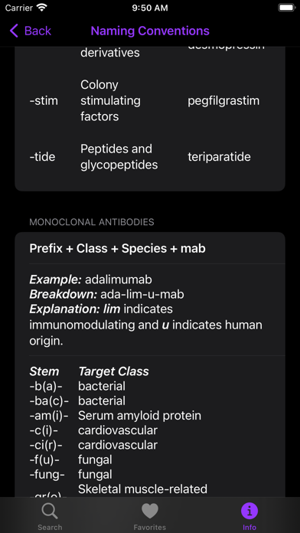Tap the teriparatide example
The height and width of the screenshot is (533, 300).
219,157
